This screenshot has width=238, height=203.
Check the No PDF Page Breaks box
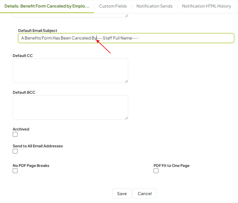point(15,171)
